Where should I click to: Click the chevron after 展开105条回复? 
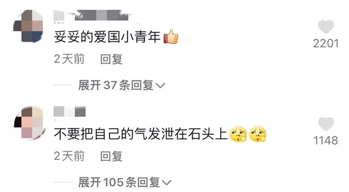167,183
